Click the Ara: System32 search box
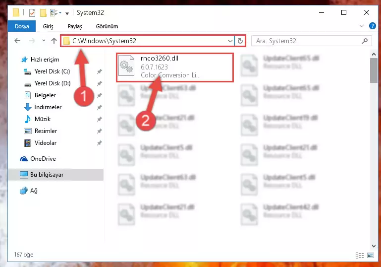The image size is (381, 267). pyautogui.click(x=311, y=41)
